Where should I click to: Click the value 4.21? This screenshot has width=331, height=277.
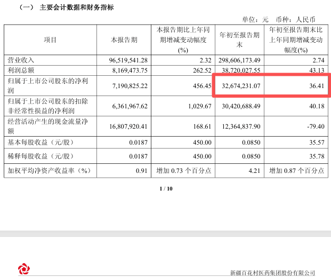coord(254,171)
